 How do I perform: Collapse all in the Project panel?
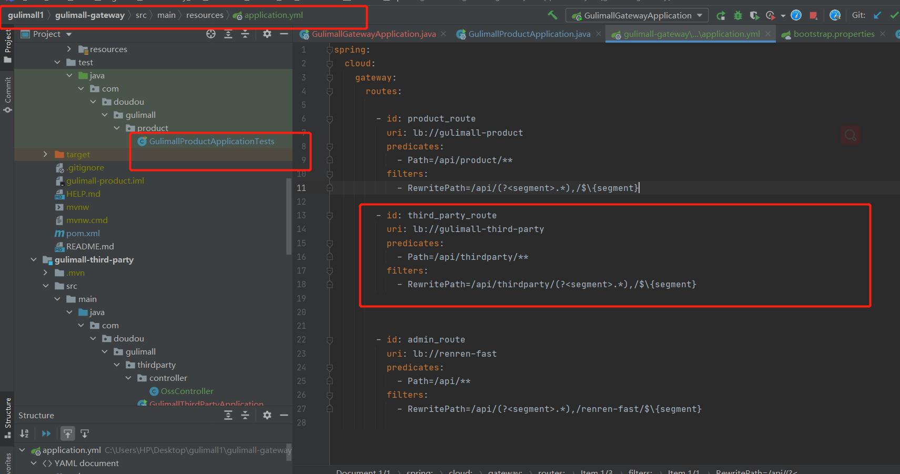[x=245, y=34]
